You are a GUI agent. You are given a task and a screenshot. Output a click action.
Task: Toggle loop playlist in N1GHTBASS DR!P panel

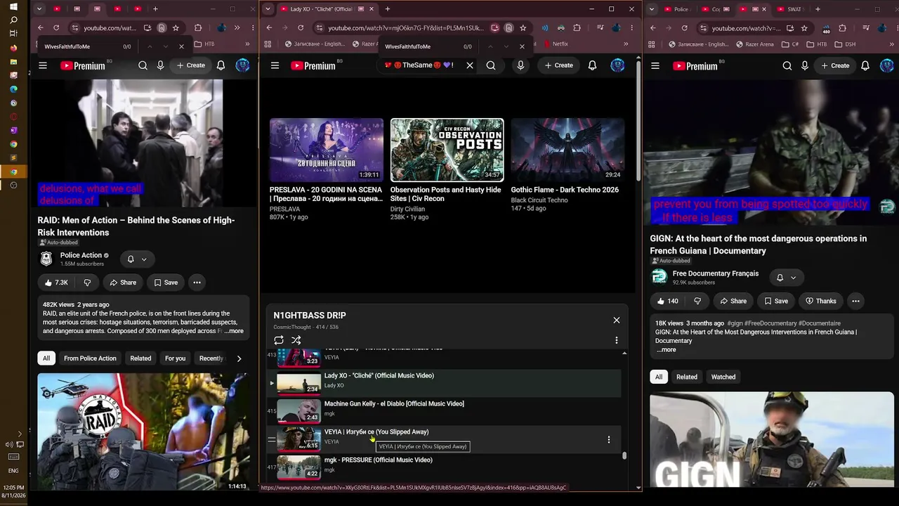(279, 340)
